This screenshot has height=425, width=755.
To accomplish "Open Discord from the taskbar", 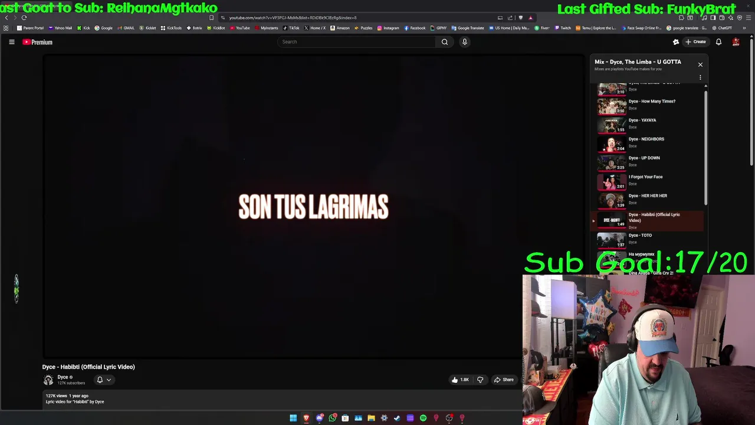I will click(x=319, y=418).
